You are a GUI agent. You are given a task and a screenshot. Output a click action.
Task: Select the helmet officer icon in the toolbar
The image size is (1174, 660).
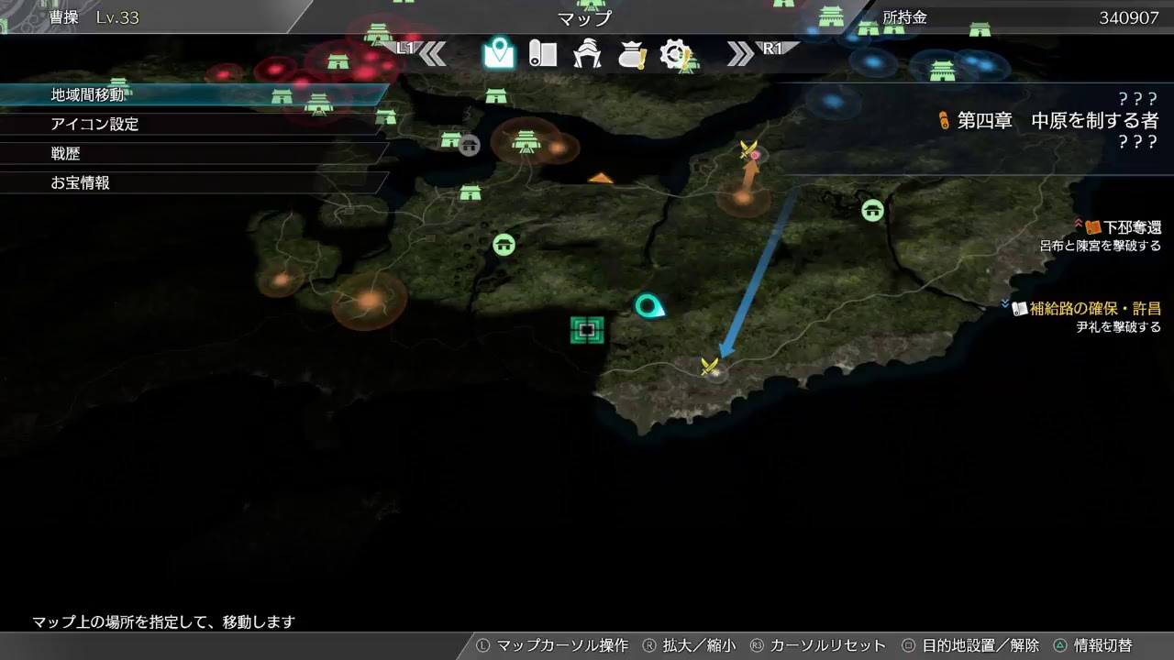pos(587,54)
